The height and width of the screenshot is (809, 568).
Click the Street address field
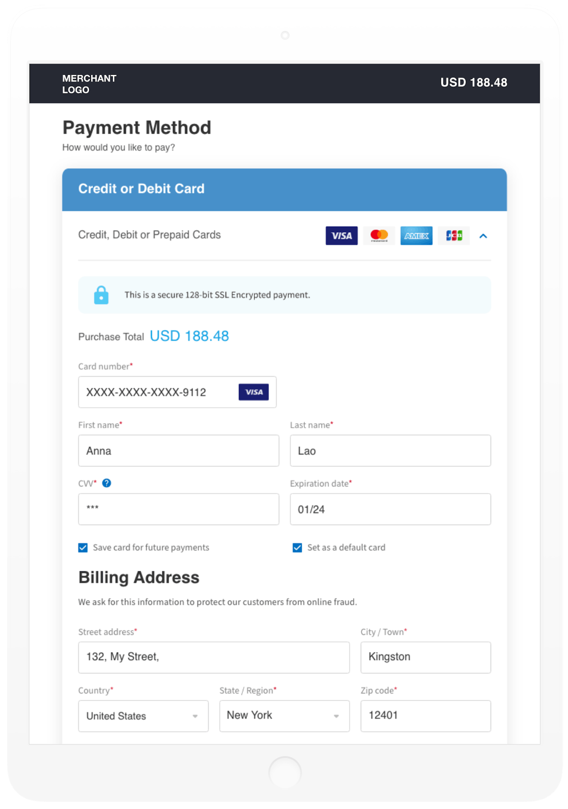214,657
